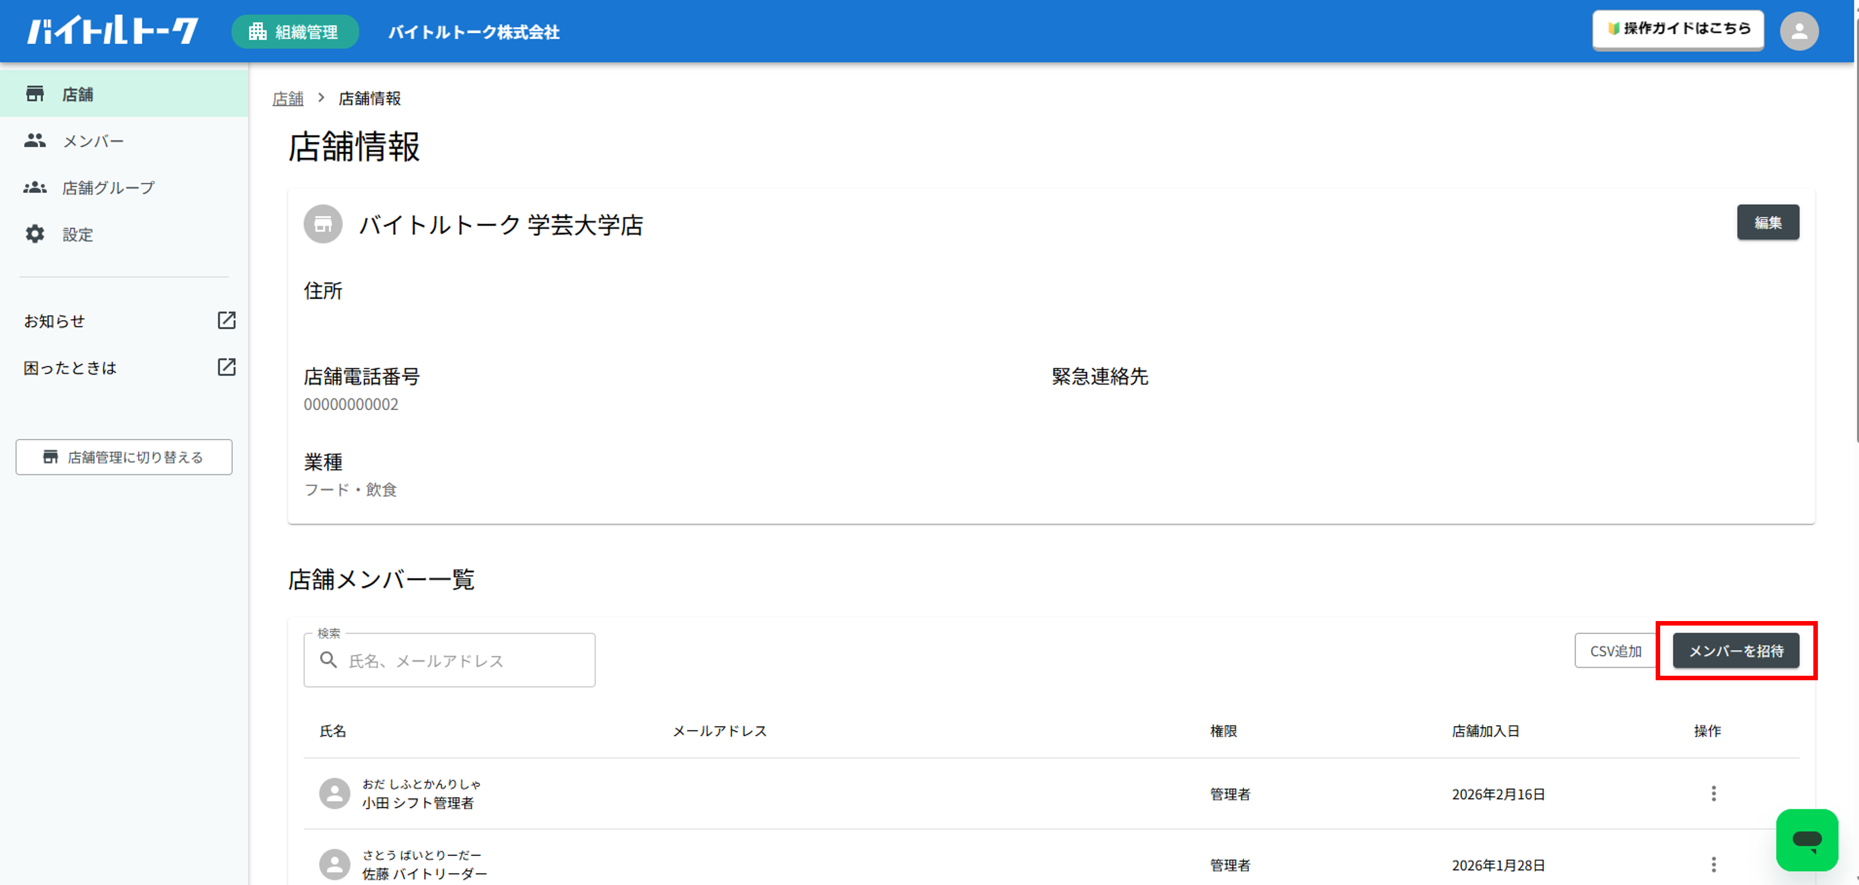The width and height of the screenshot is (1859, 885).
Task: Open the 困ったときは help link
Action: click(70, 368)
